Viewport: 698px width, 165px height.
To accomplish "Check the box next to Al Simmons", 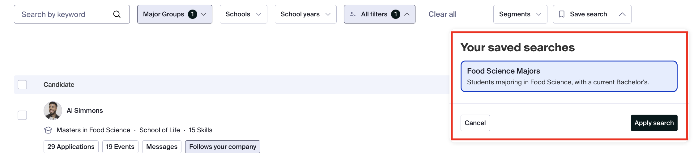I will [x=22, y=115].
